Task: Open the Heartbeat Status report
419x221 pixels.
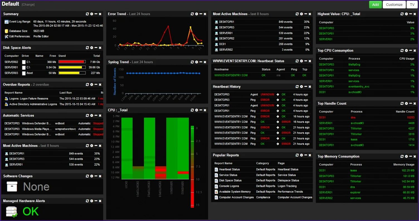Action: (x=229, y=170)
